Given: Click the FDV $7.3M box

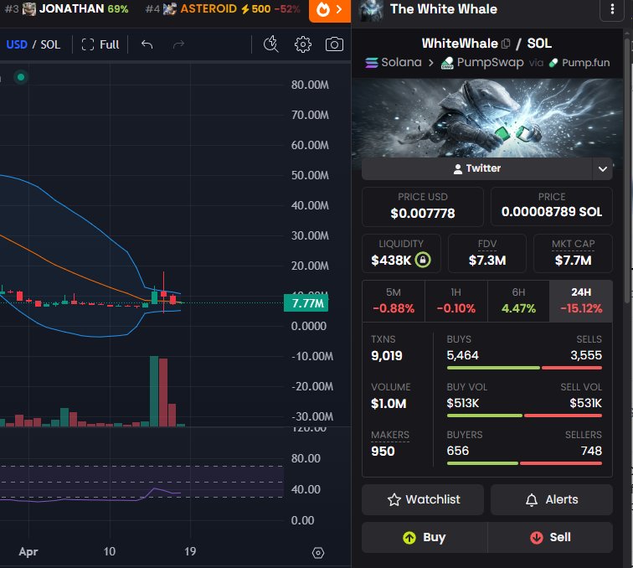Looking at the screenshot, I should [x=487, y=253].
